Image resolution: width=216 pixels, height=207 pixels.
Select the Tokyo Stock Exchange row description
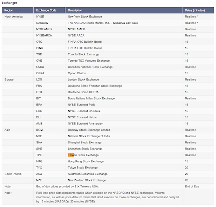[83, 168]
